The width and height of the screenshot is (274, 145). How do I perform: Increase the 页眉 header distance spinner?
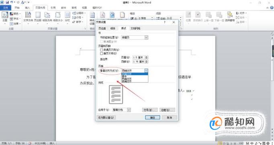point(146,57)
